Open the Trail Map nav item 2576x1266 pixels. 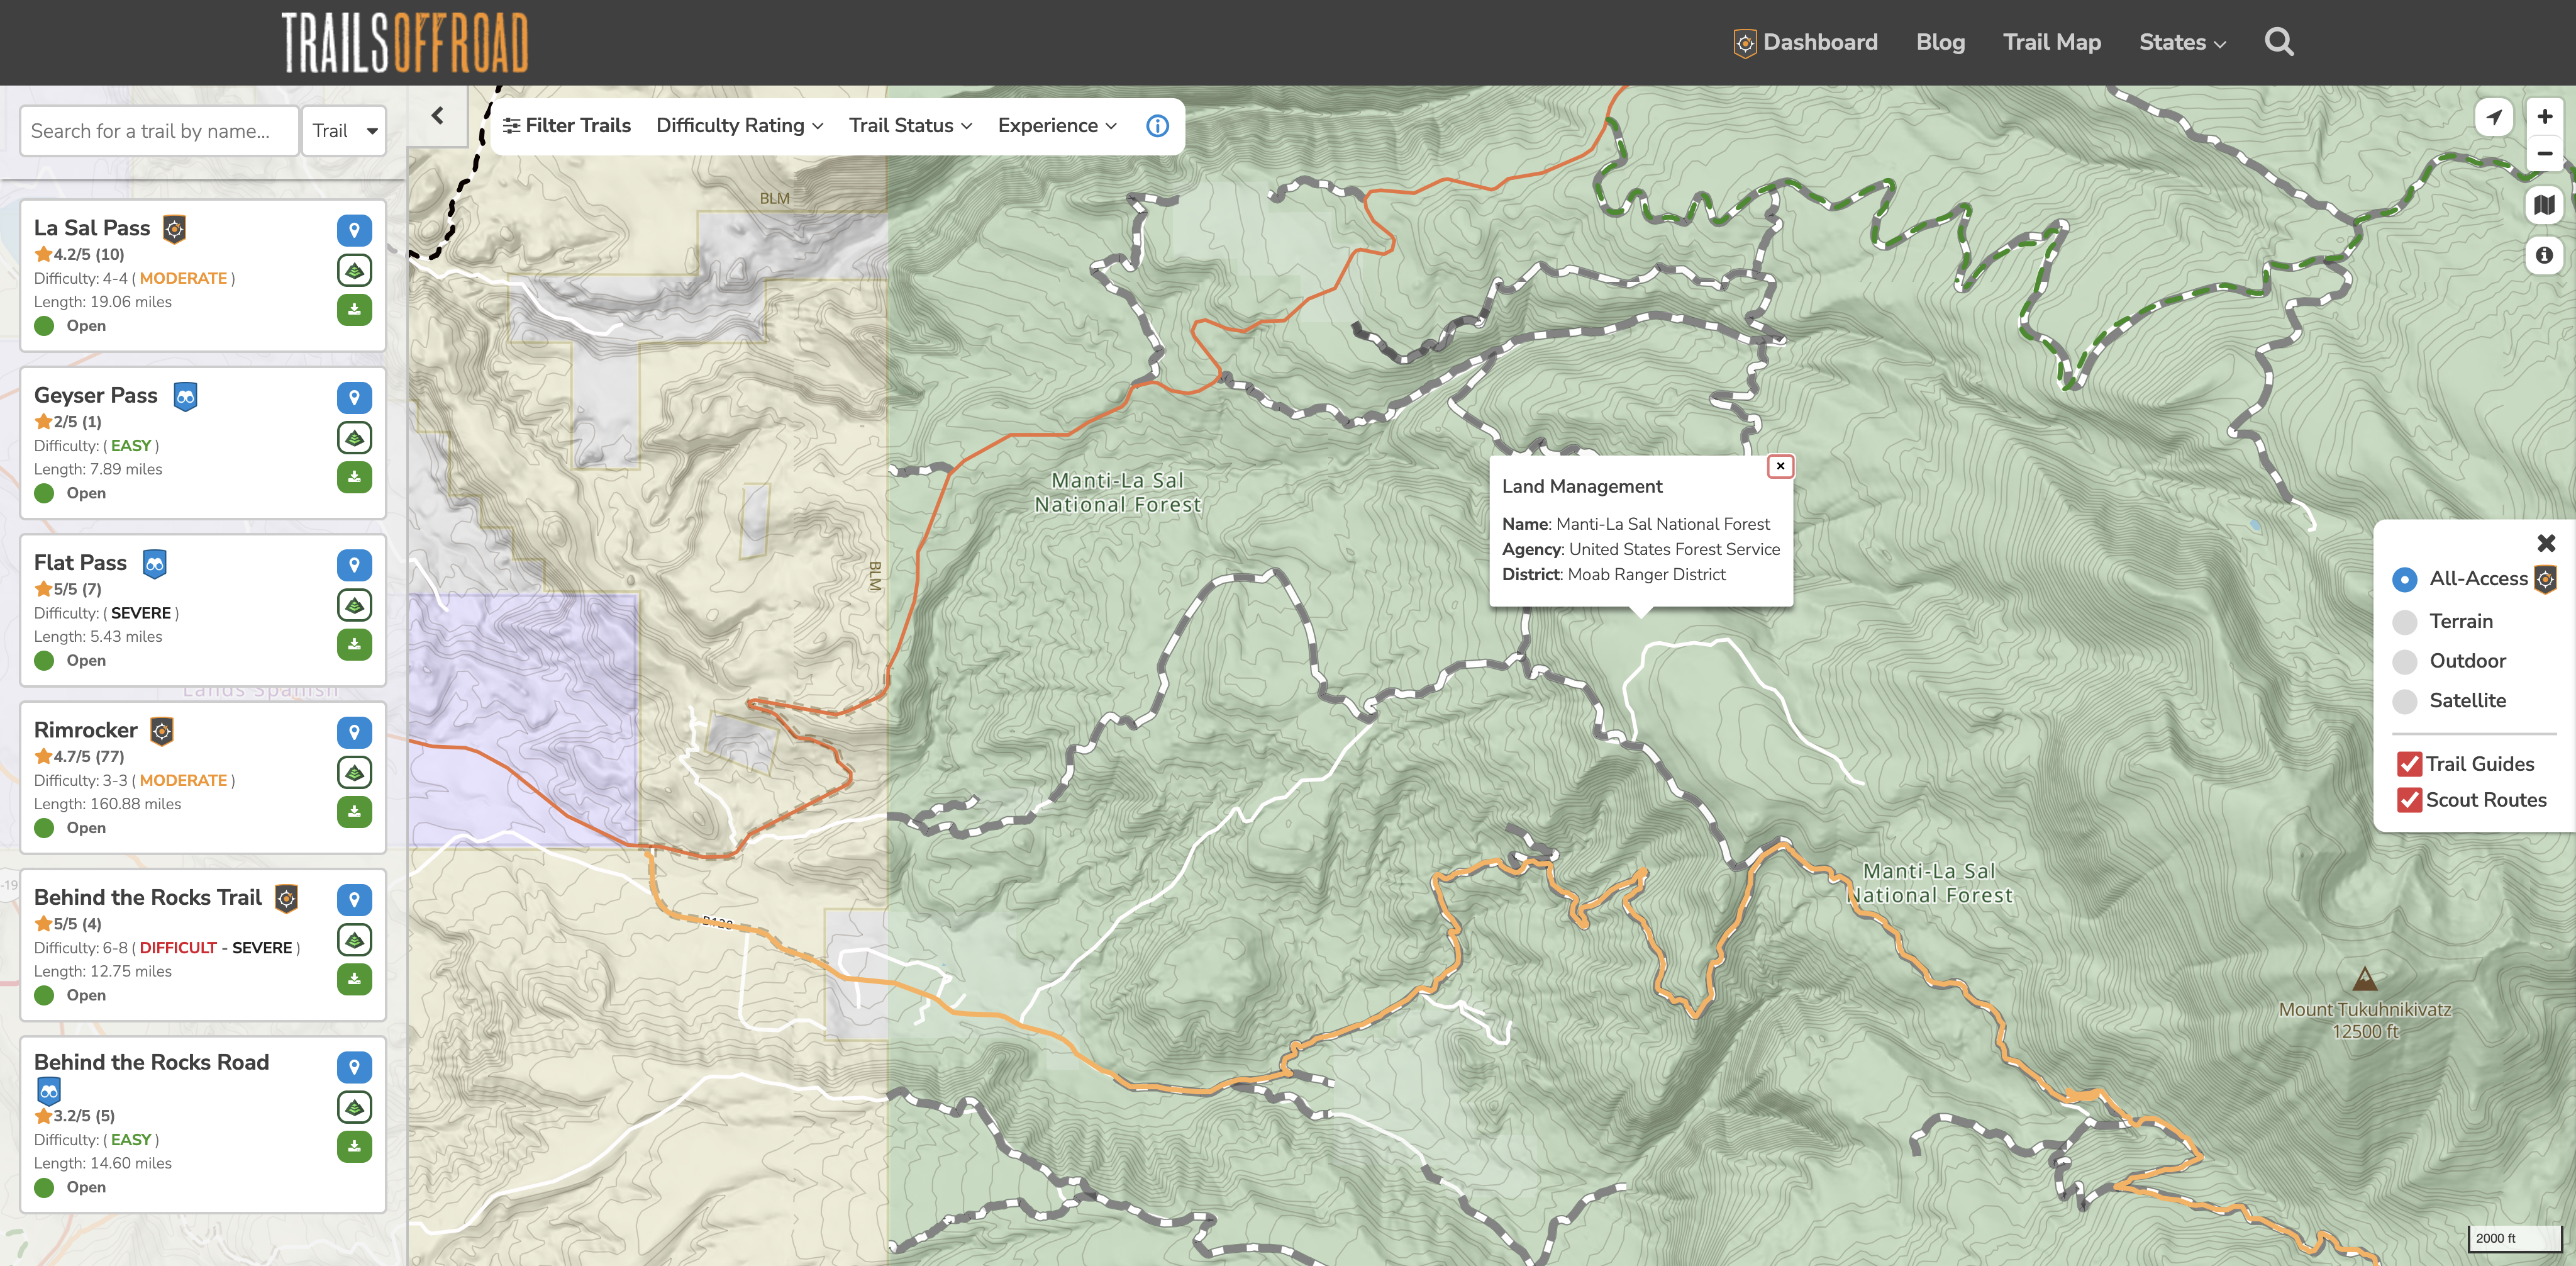(2051, 42)
